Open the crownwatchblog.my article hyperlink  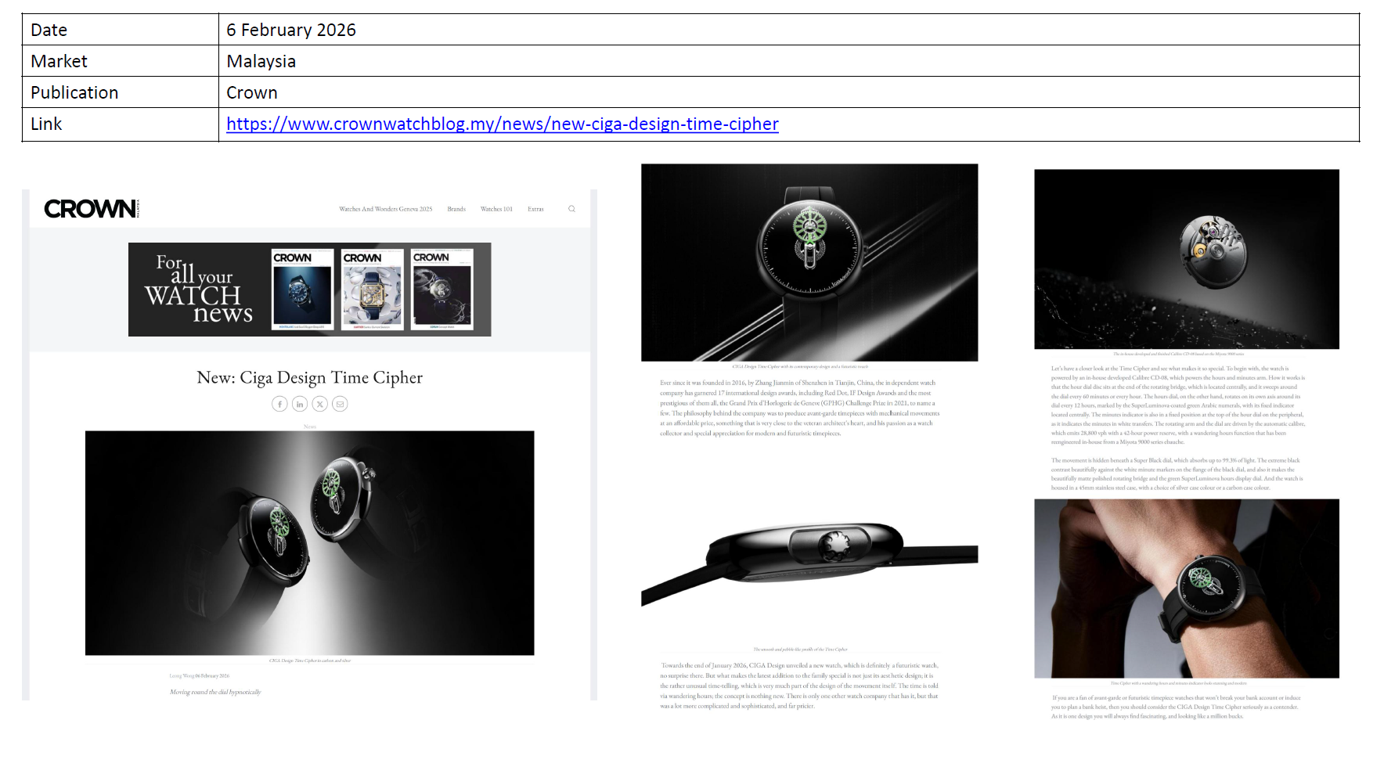point(502,124)
